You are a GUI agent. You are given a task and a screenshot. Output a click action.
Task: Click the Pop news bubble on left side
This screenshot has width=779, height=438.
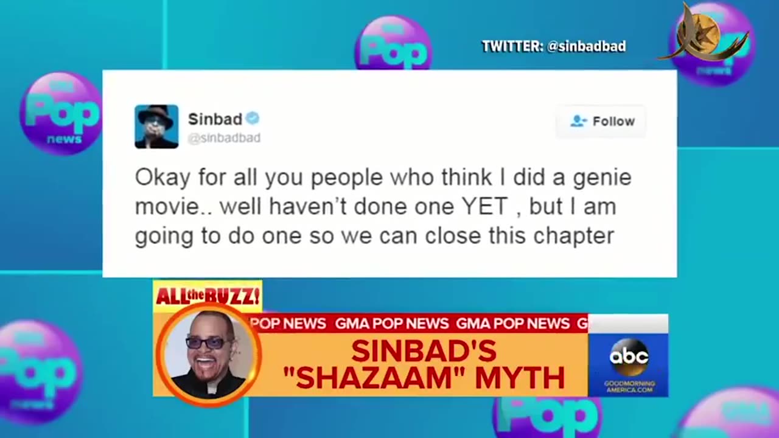click(61, 113)
